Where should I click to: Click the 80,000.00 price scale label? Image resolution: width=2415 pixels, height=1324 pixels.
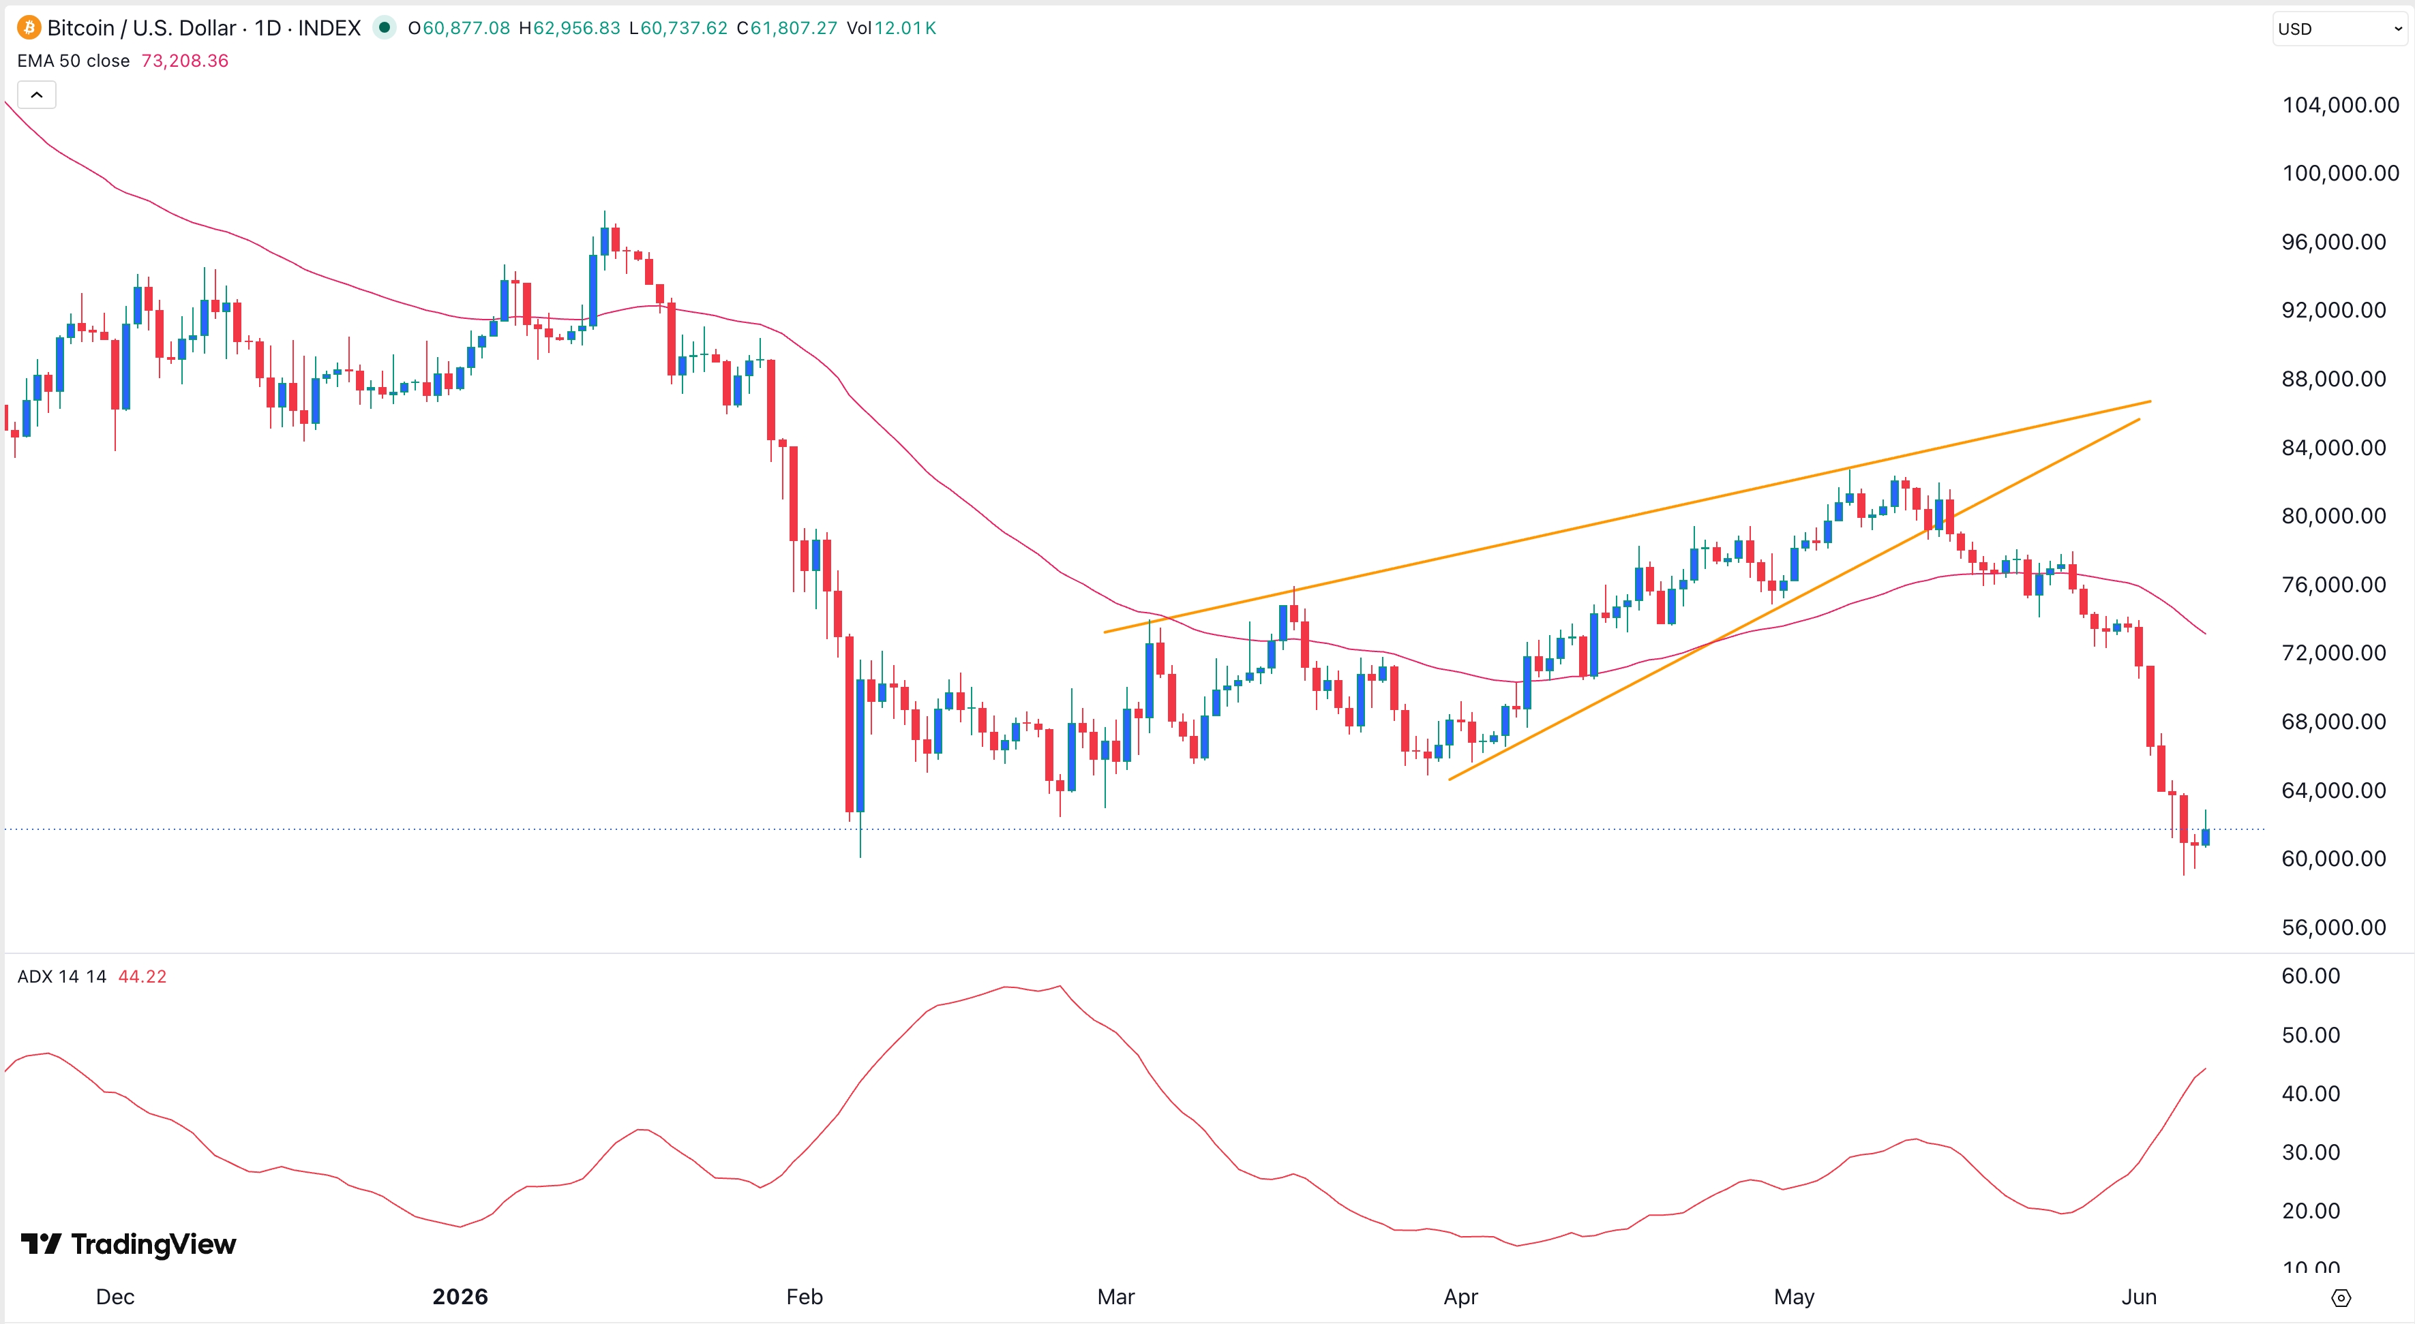[x=2333, y=515]
